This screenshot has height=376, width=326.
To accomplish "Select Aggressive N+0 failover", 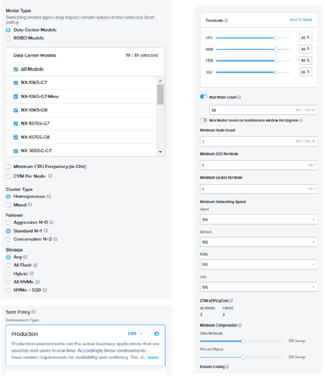I will coord(8,223).
